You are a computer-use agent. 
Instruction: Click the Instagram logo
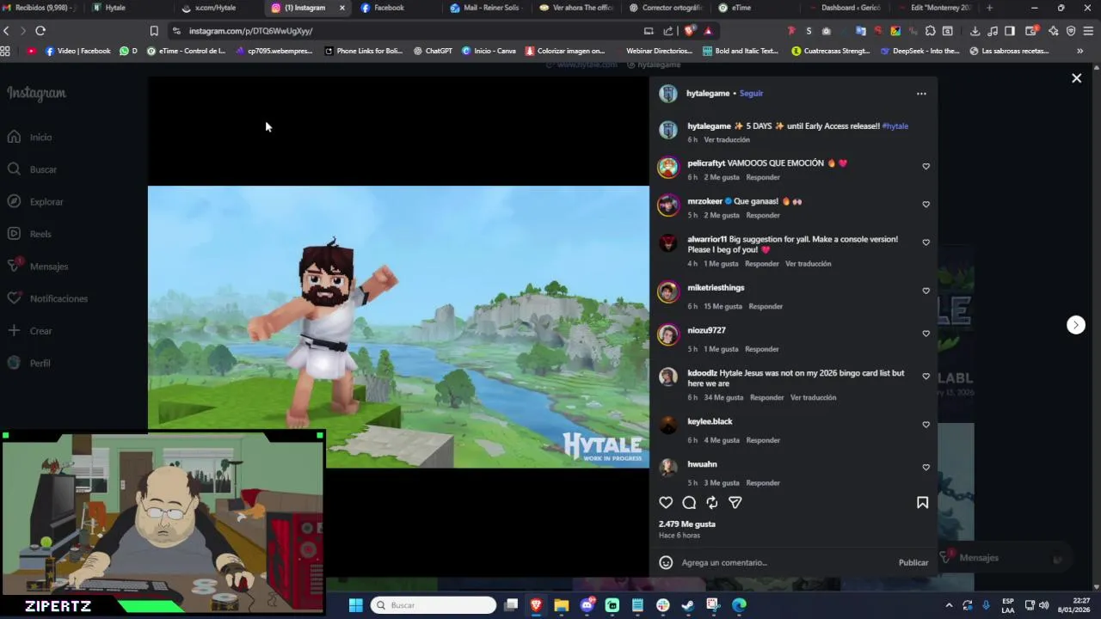tap(36, 93)
